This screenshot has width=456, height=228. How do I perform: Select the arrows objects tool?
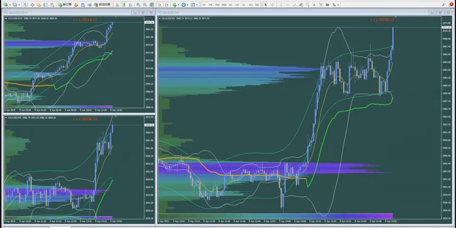(x=334, y=5)
